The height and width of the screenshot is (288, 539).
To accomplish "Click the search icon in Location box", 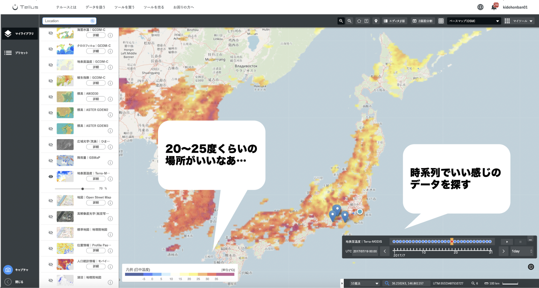I will tap(92, 21).
